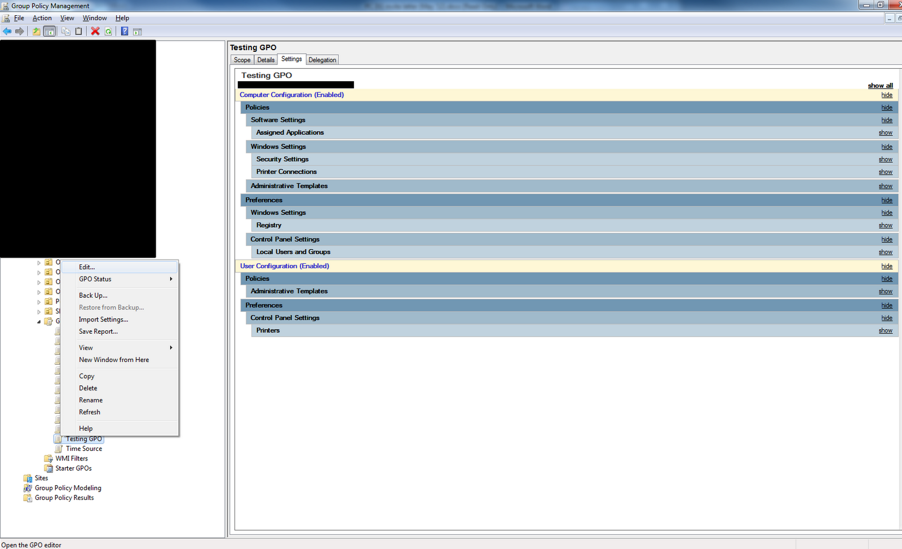Screen dimensions: 902x549
Task: Show the Registry preference settings
Action: pos(885,225)
